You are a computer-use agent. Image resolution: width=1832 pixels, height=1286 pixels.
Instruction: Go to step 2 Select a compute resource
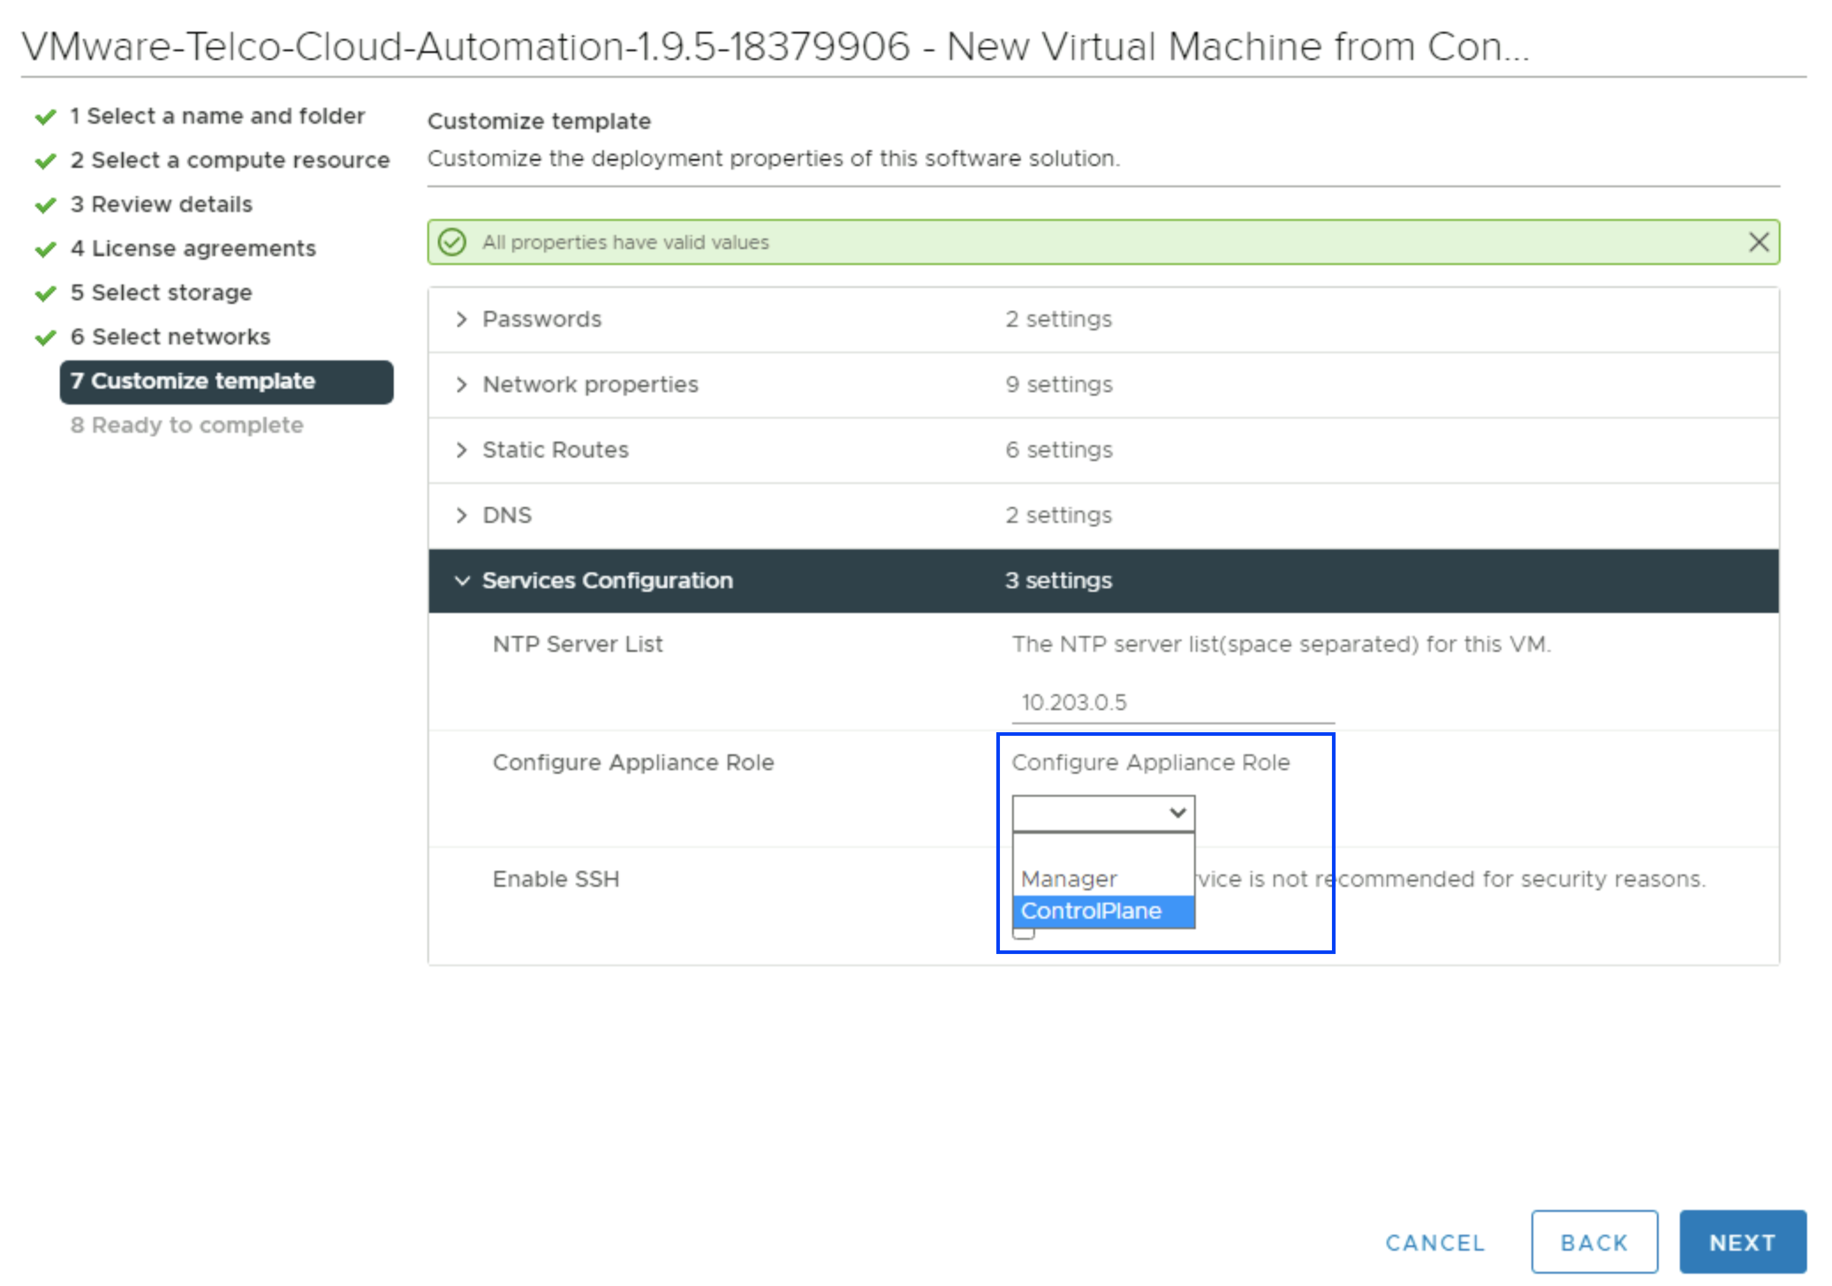click(229, 160)
